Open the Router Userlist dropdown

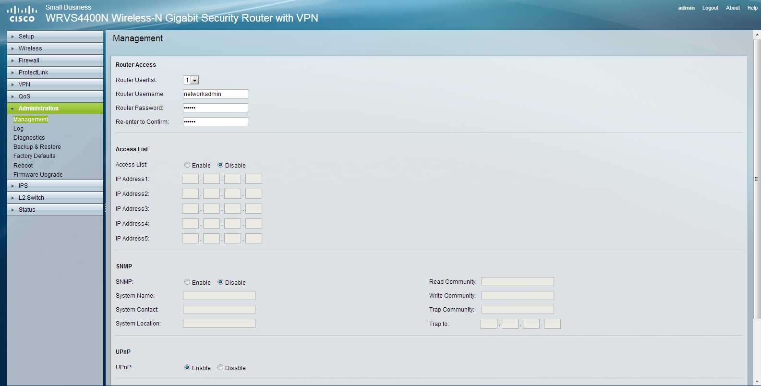191,80
